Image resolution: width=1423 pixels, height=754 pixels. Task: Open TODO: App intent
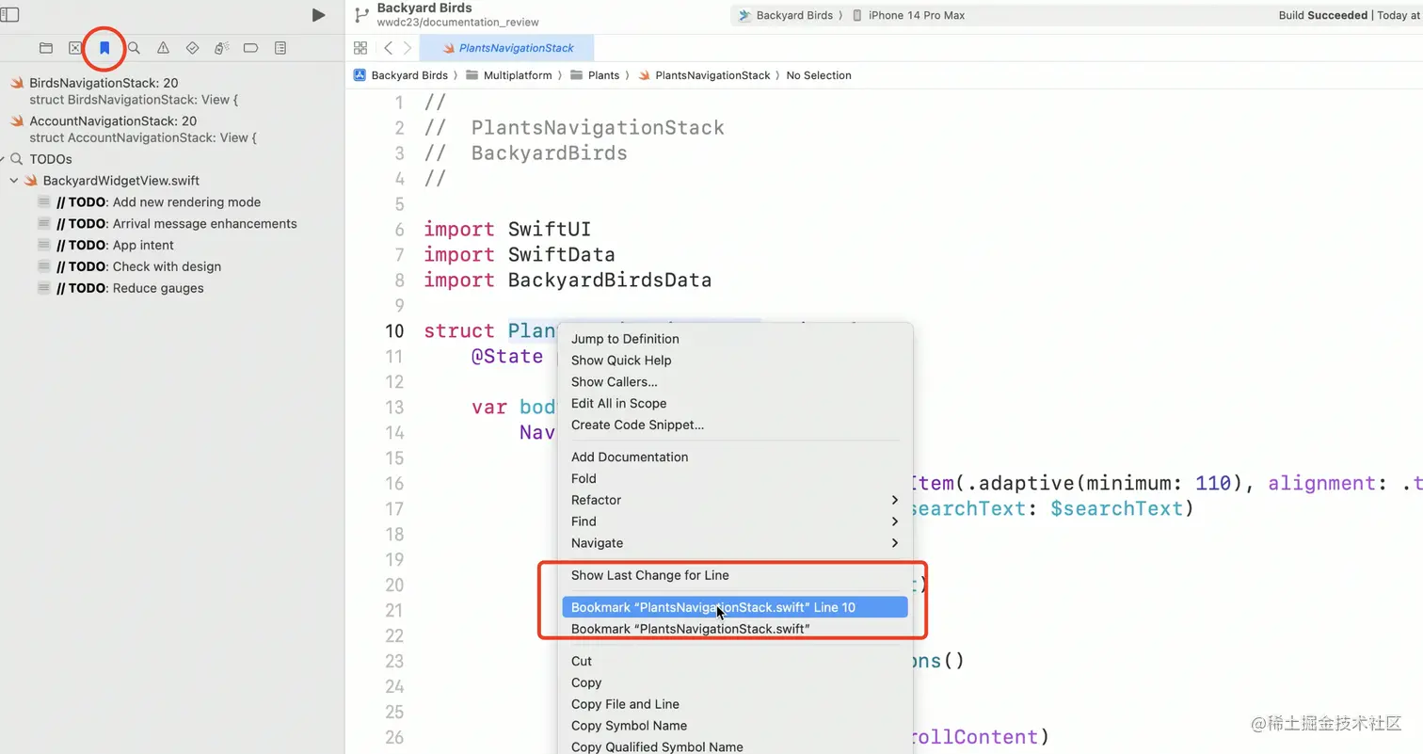point(115,246)
